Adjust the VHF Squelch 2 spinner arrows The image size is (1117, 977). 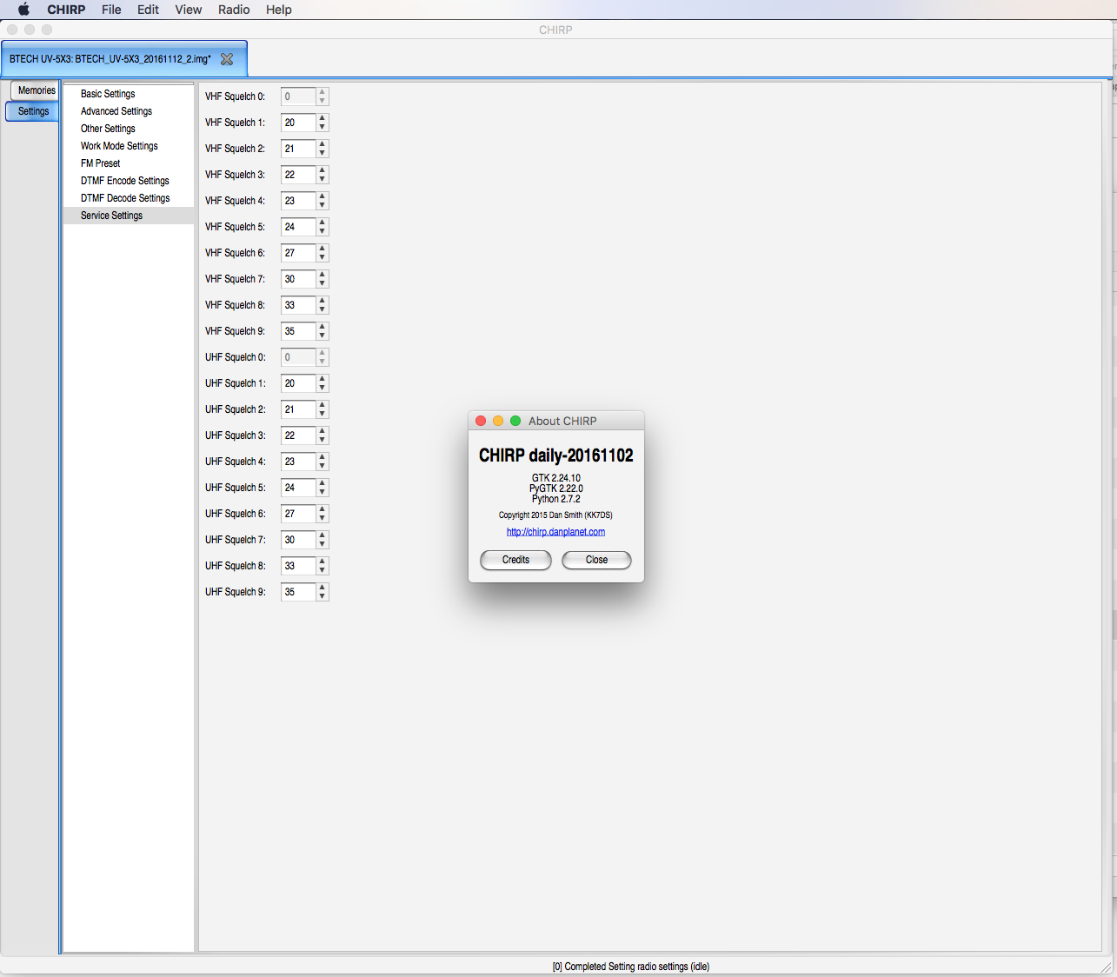point(322,149)
